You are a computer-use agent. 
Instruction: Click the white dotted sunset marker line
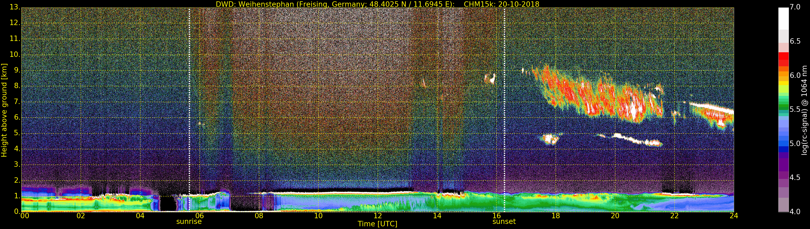tap(504, 109)
